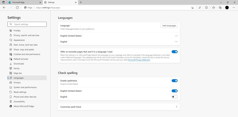Reload the page with the refresh icon
The height and width of the screenshot is (117, 238).
click(17, 8)
